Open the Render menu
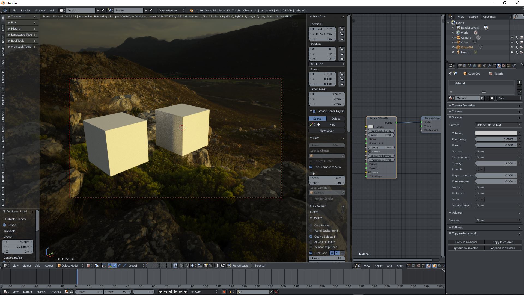 (25, 10)
